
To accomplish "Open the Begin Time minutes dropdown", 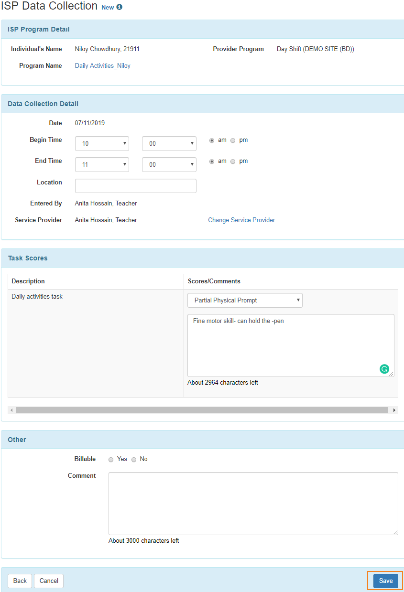I will (169, 143).
